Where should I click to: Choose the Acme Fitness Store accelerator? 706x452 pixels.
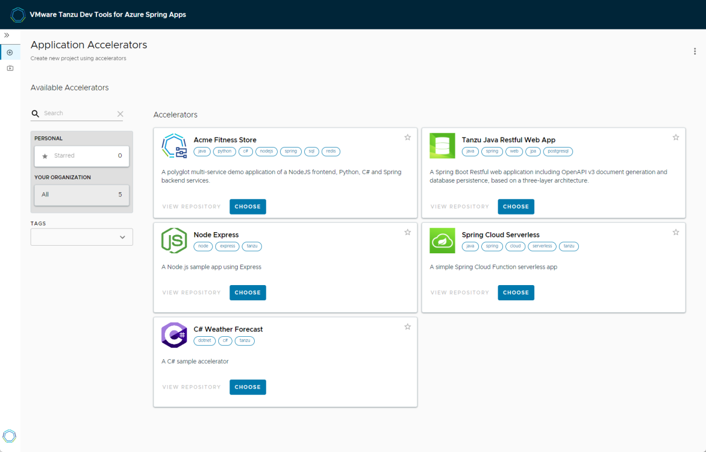pyautogui.click(x=248, y=206)
